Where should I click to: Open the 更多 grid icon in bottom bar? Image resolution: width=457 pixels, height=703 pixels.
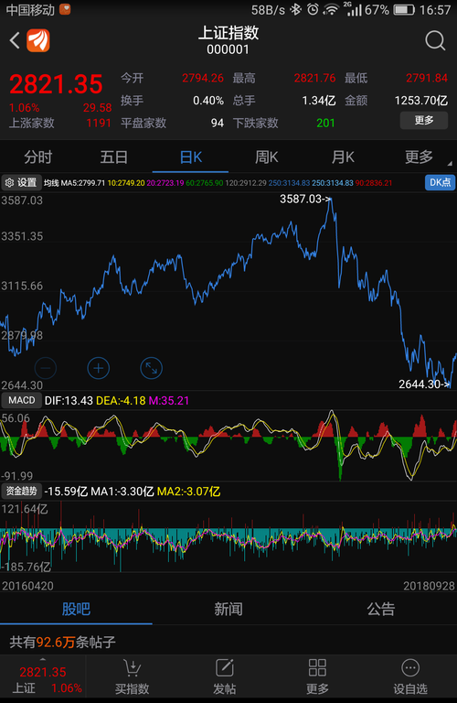coord(317,667)
